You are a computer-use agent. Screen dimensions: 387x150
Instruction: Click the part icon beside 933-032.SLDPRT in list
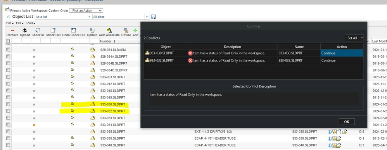pos(93,111)
